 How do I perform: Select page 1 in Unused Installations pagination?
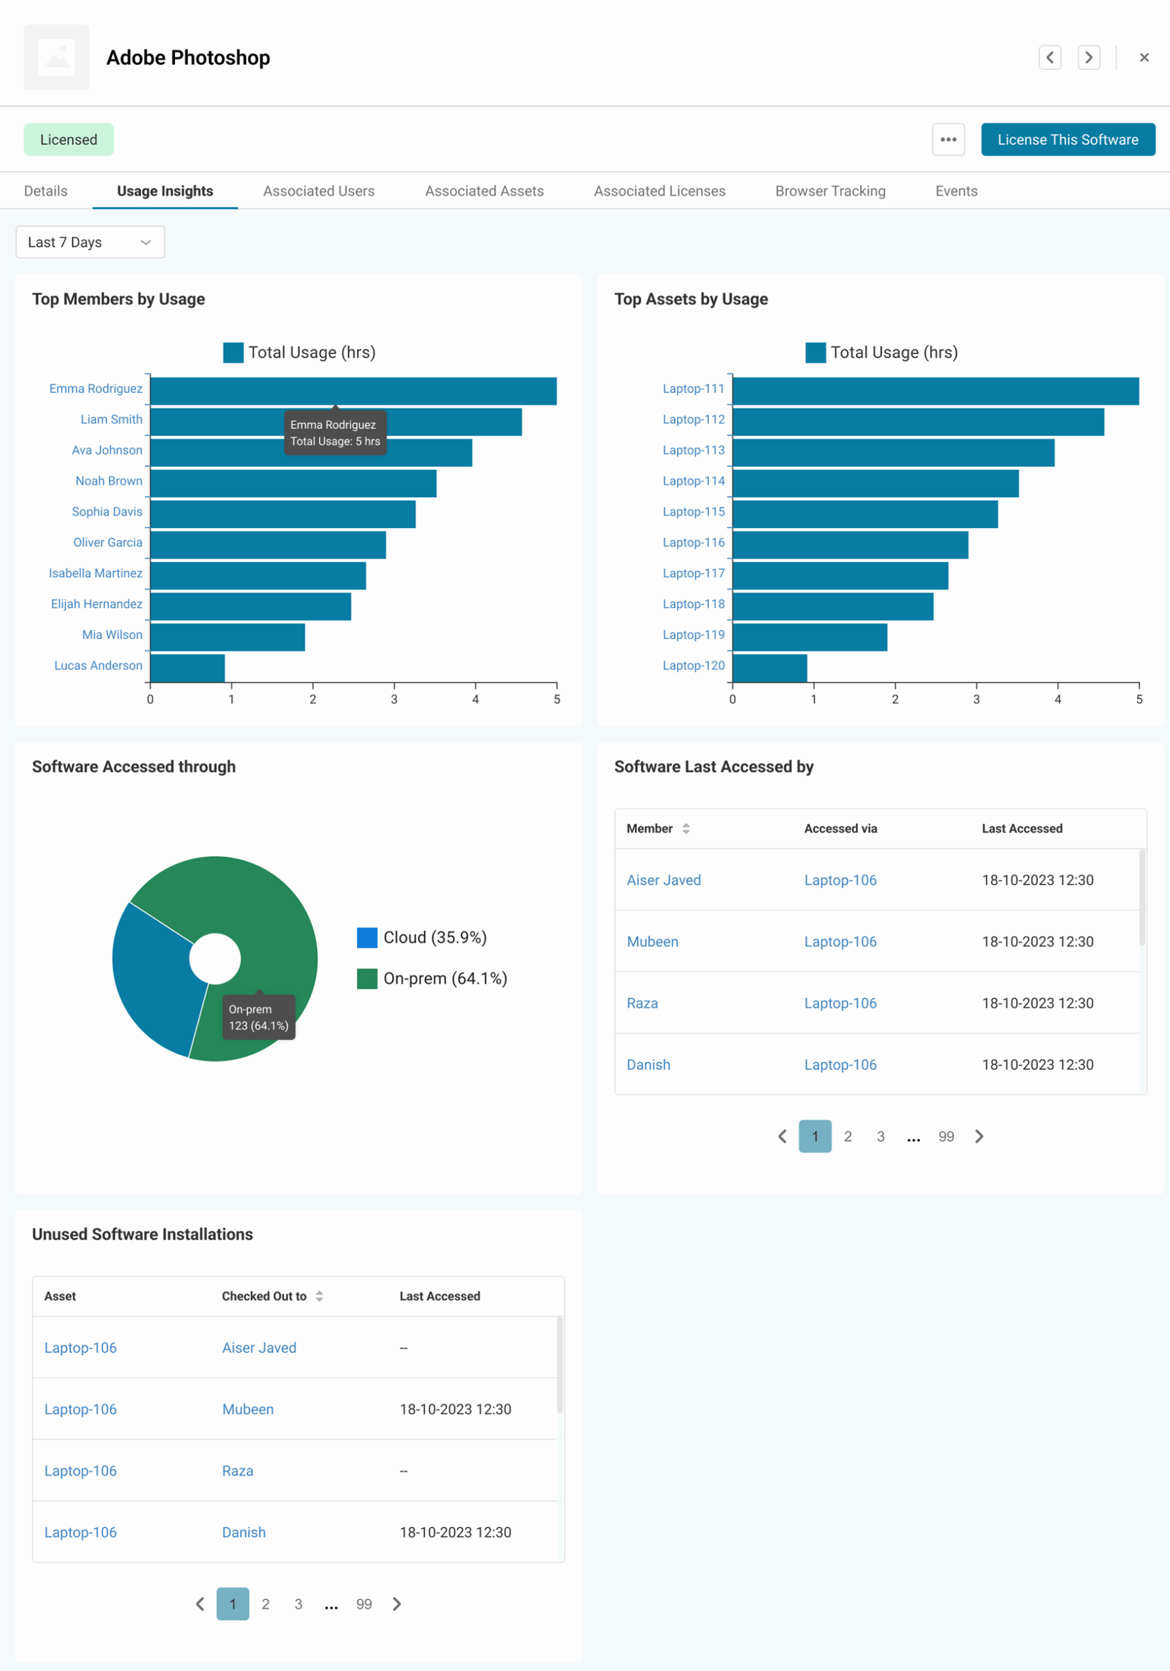pyautogui.click(x=232, y=1604)
